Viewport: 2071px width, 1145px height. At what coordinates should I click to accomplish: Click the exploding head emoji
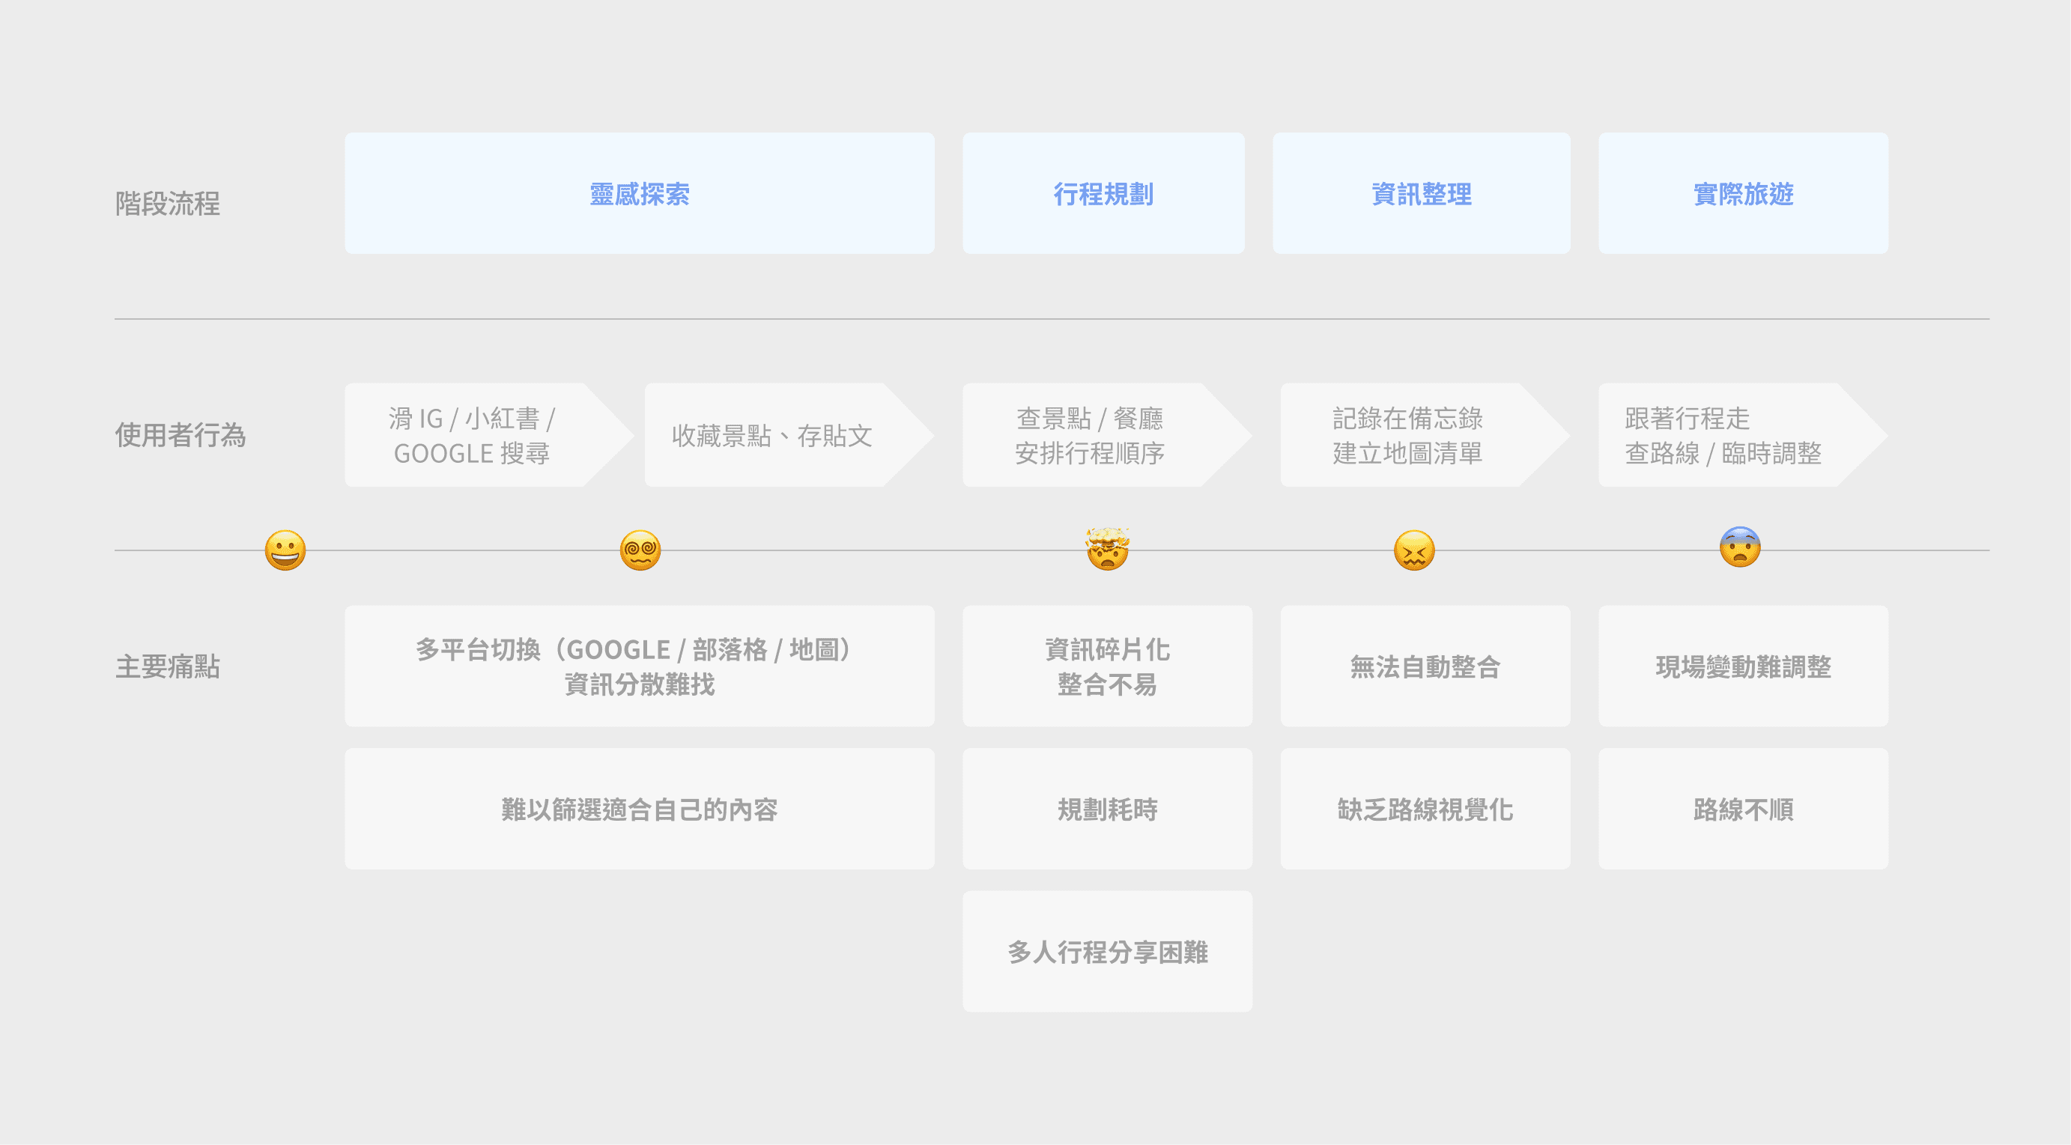[x=1107, y=549]
